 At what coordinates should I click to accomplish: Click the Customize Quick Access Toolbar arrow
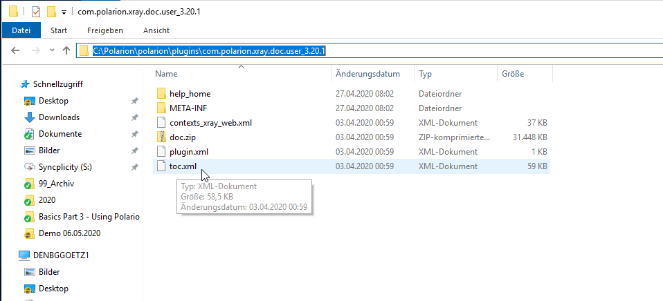pos(64,12)
